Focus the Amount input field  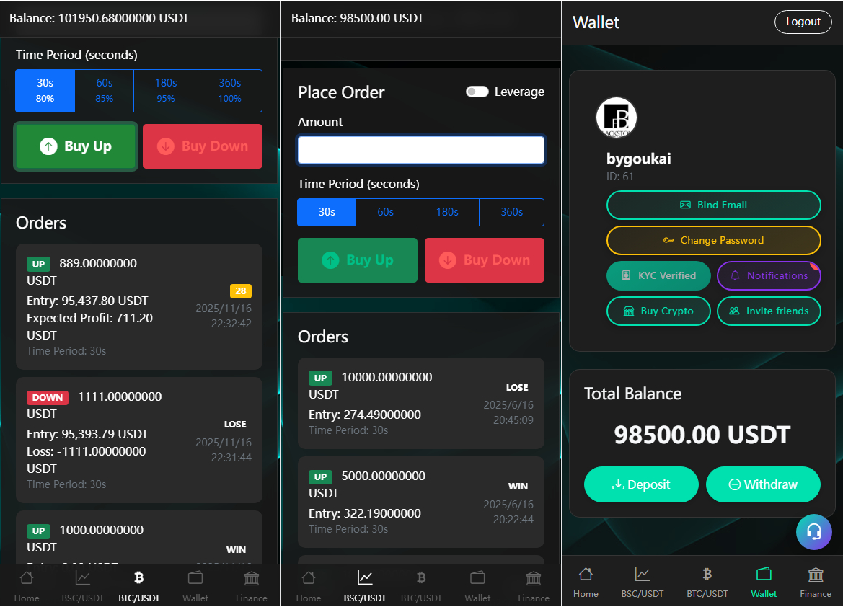420,150
